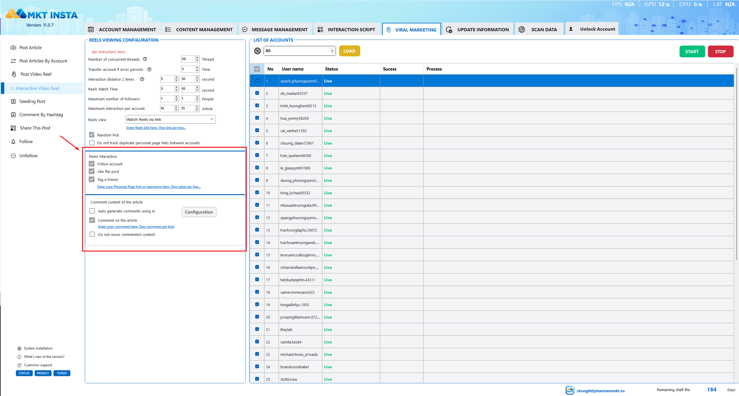This screenshot has width=739, height=396.
Task: Increase the concurrent threads stepper value
Action: (x=197, y=58)
